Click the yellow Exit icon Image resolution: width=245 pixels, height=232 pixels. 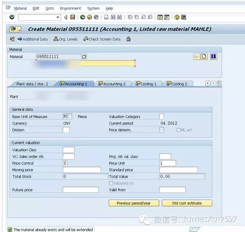click(90, 17)
